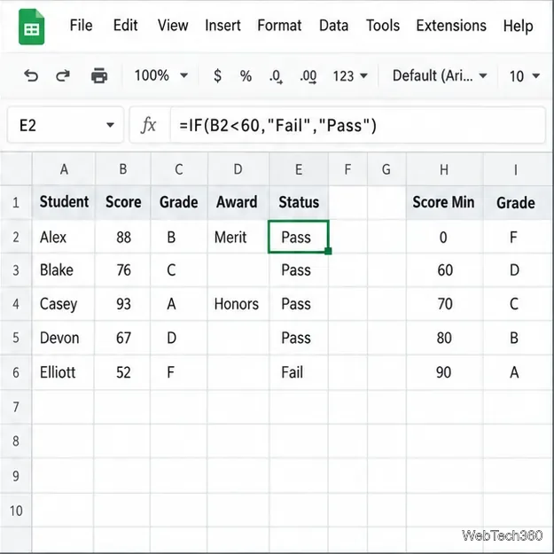Click the cell containing "Casey"
Image resolution: width=554 pixels, height=554 pixels.
tap(64, 304)
